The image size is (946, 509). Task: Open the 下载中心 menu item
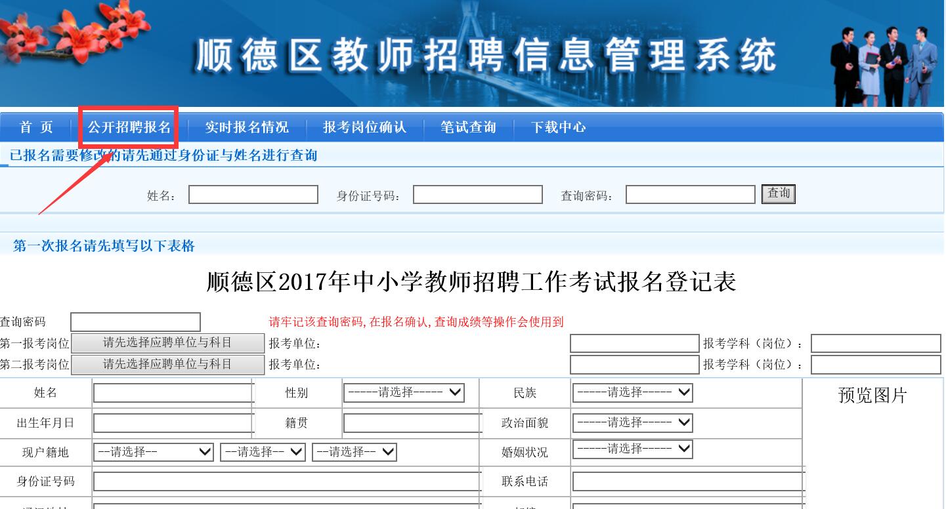(x=559, y=127)
